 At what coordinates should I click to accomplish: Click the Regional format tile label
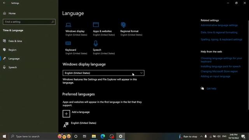point(130,31)
